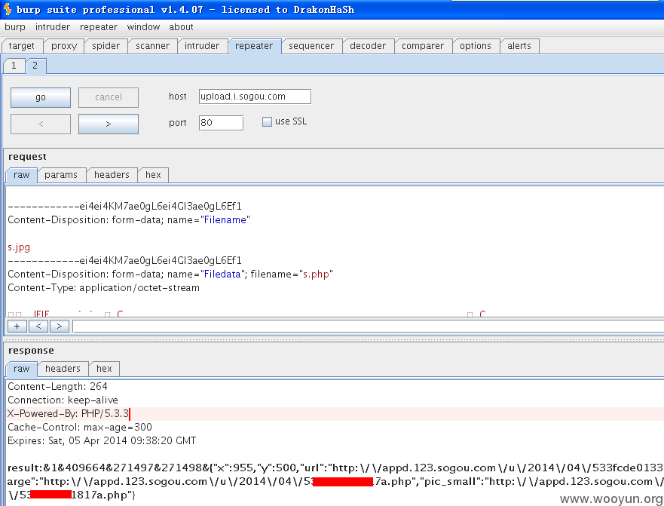
Task: Click the X-Powered-By PHP/5.3.3 response line
Action: pyautogui.click(x=68, y=413)
